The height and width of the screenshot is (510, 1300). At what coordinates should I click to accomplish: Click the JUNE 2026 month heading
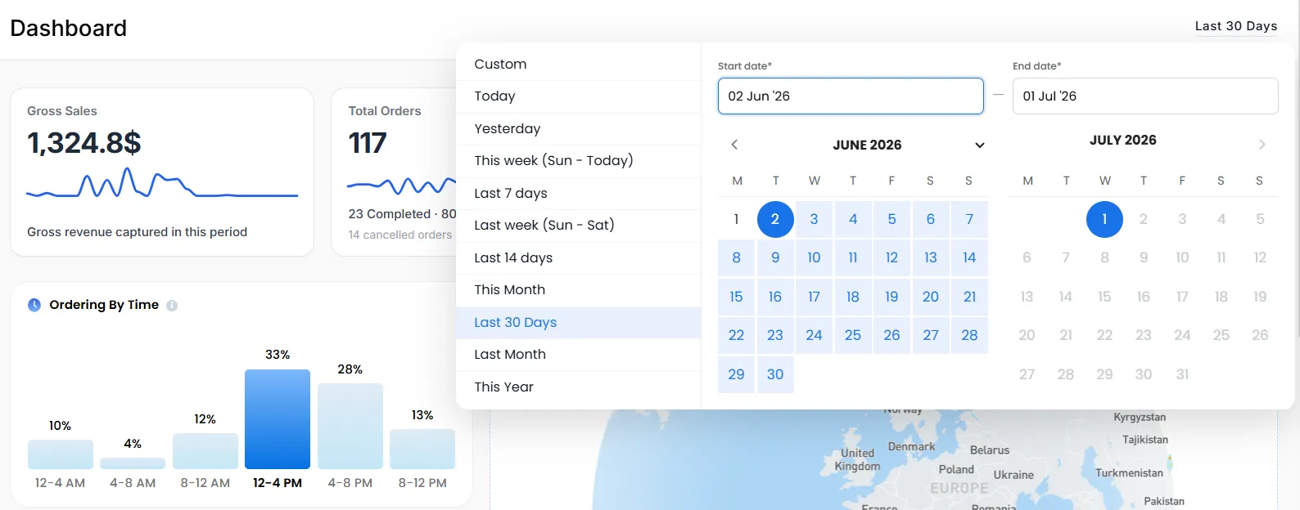coord(867,145)
